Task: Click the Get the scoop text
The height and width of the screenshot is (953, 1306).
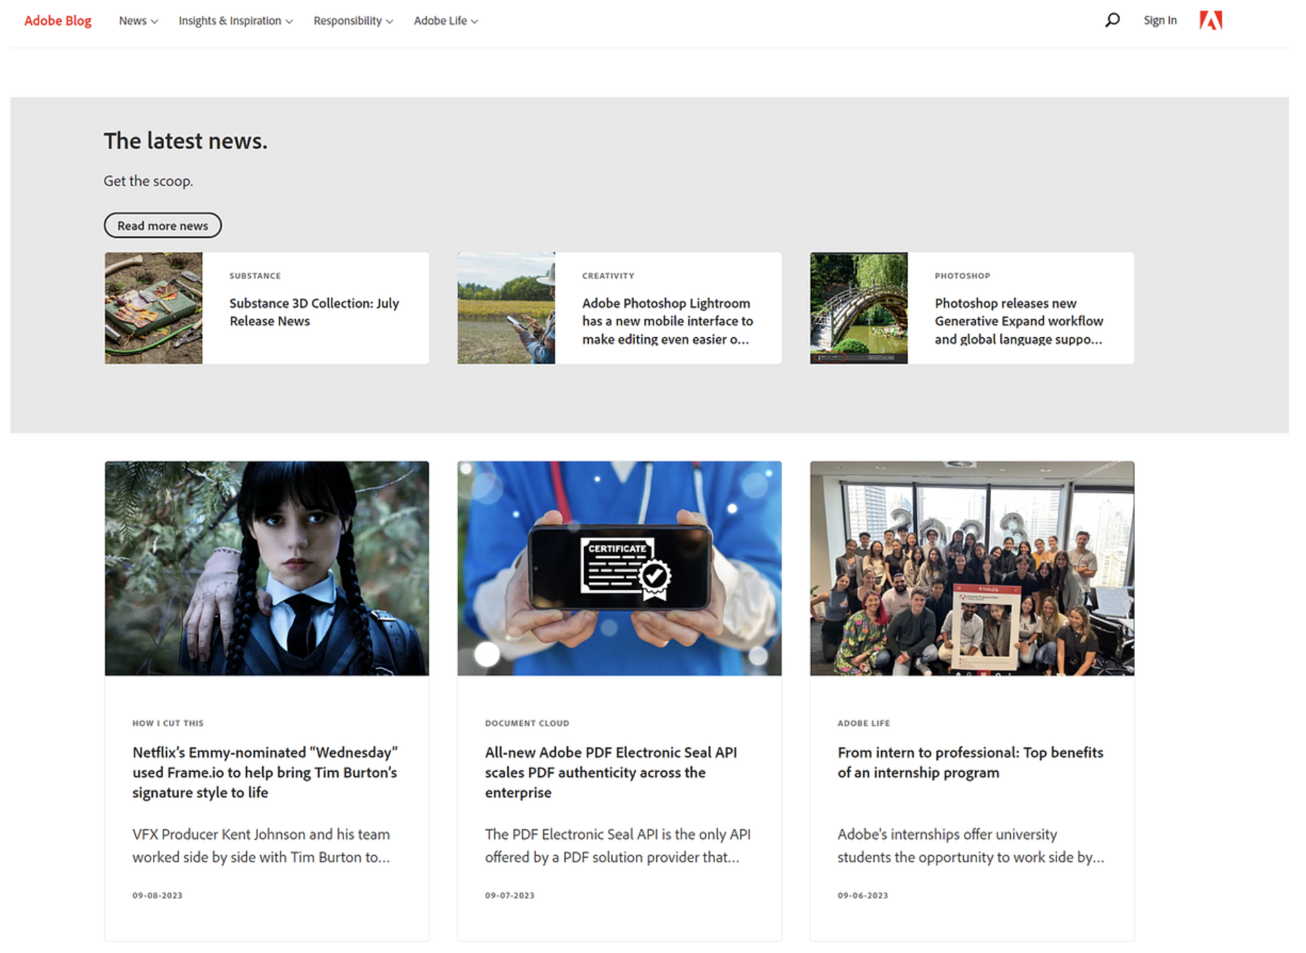Action: pyautogui.click(x=148, y=181)
